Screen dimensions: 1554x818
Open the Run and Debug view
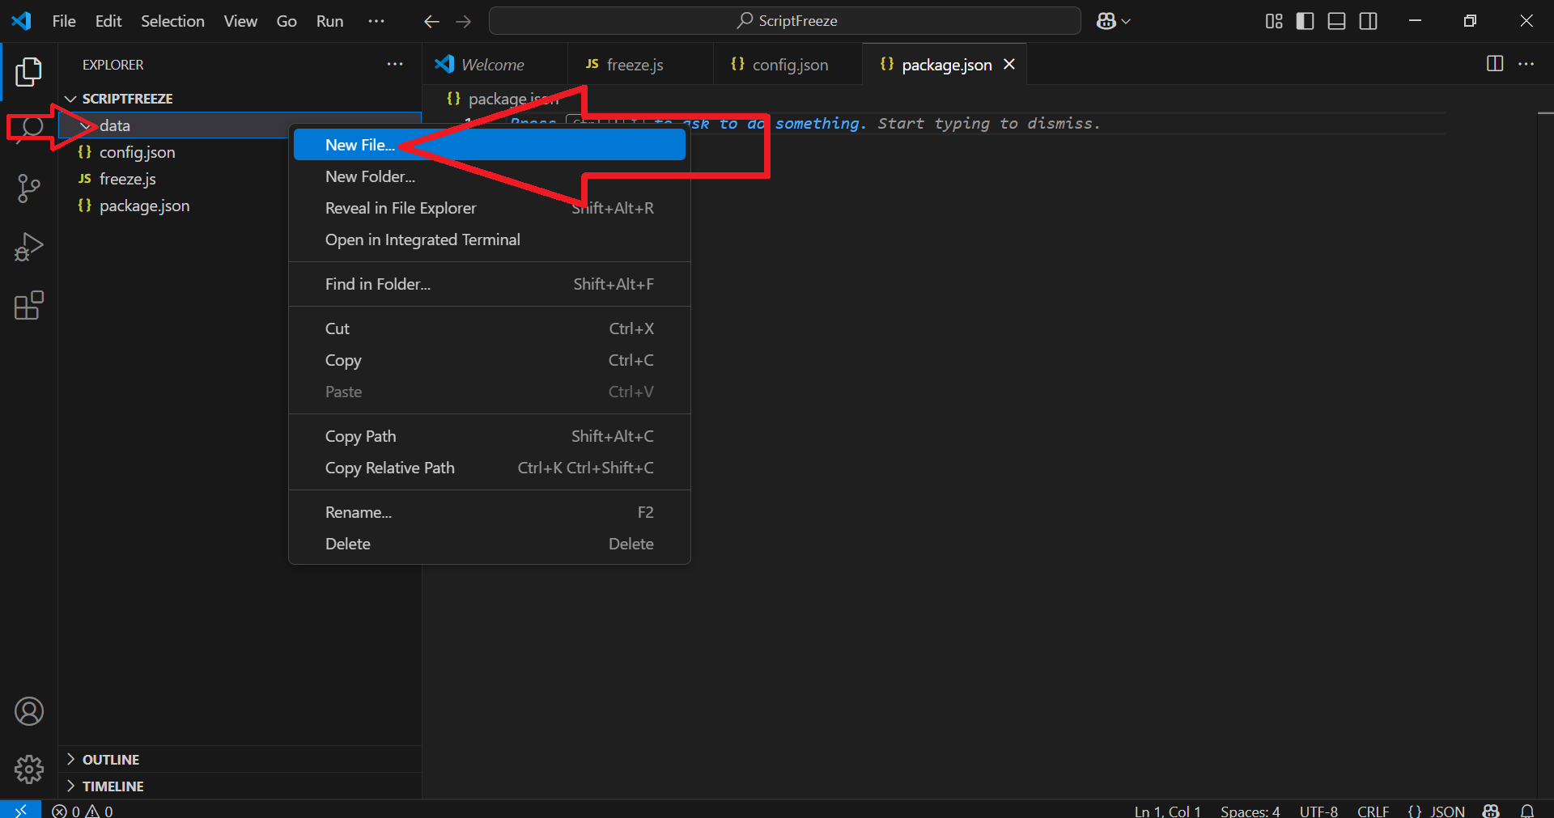[28, 247]
